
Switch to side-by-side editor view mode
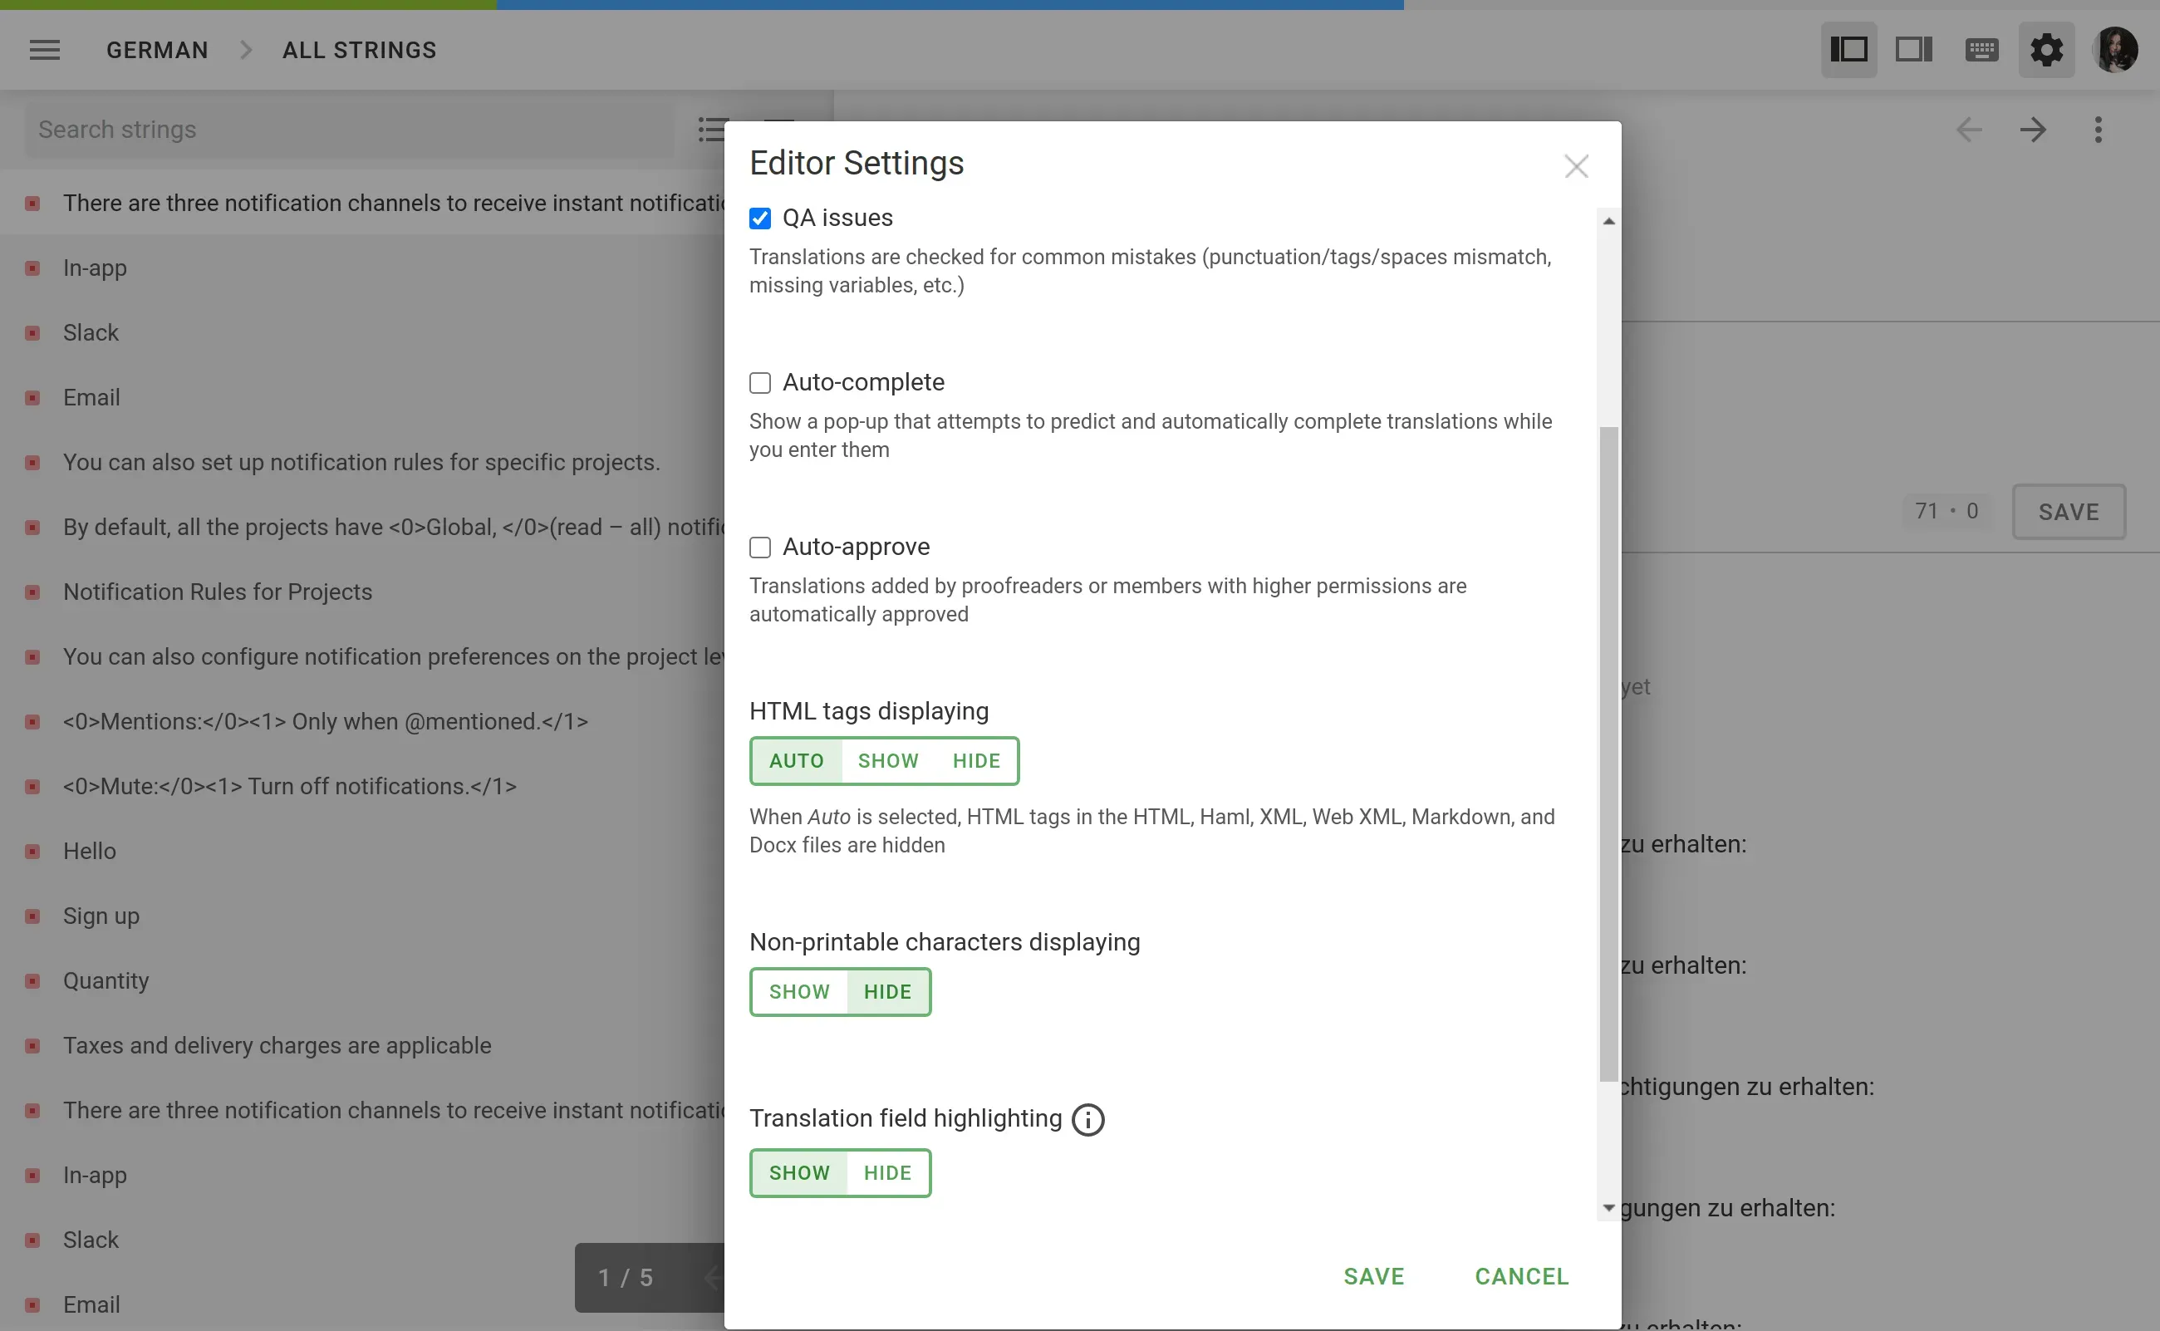click(x=1848, y=49)
